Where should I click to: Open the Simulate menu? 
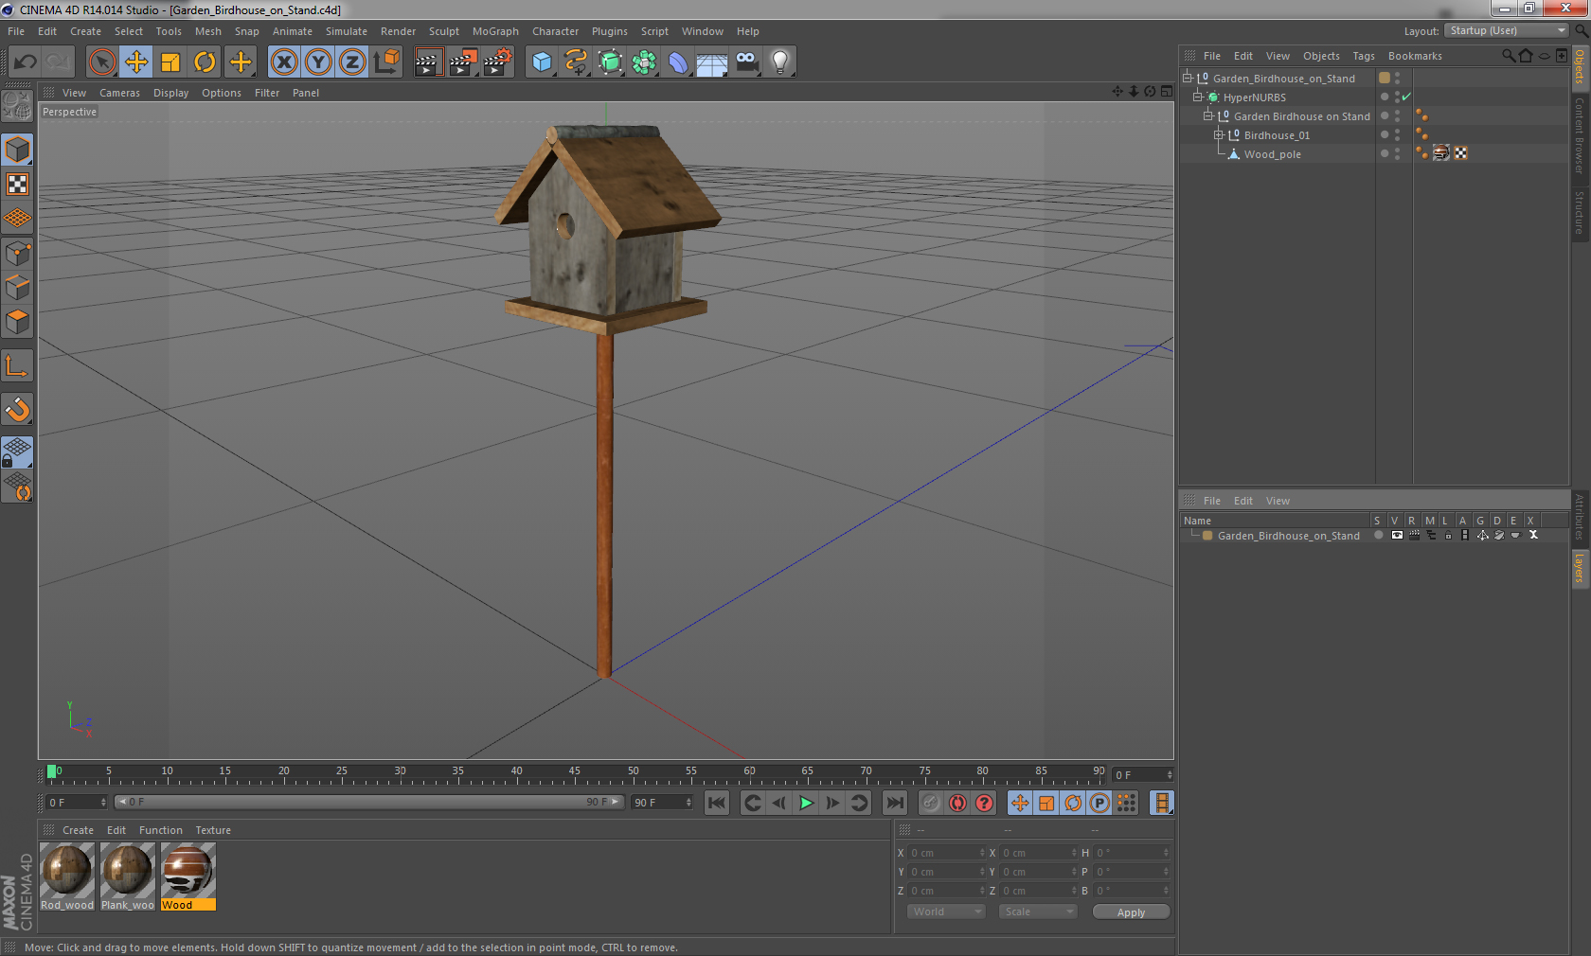[x=347, y=31]
